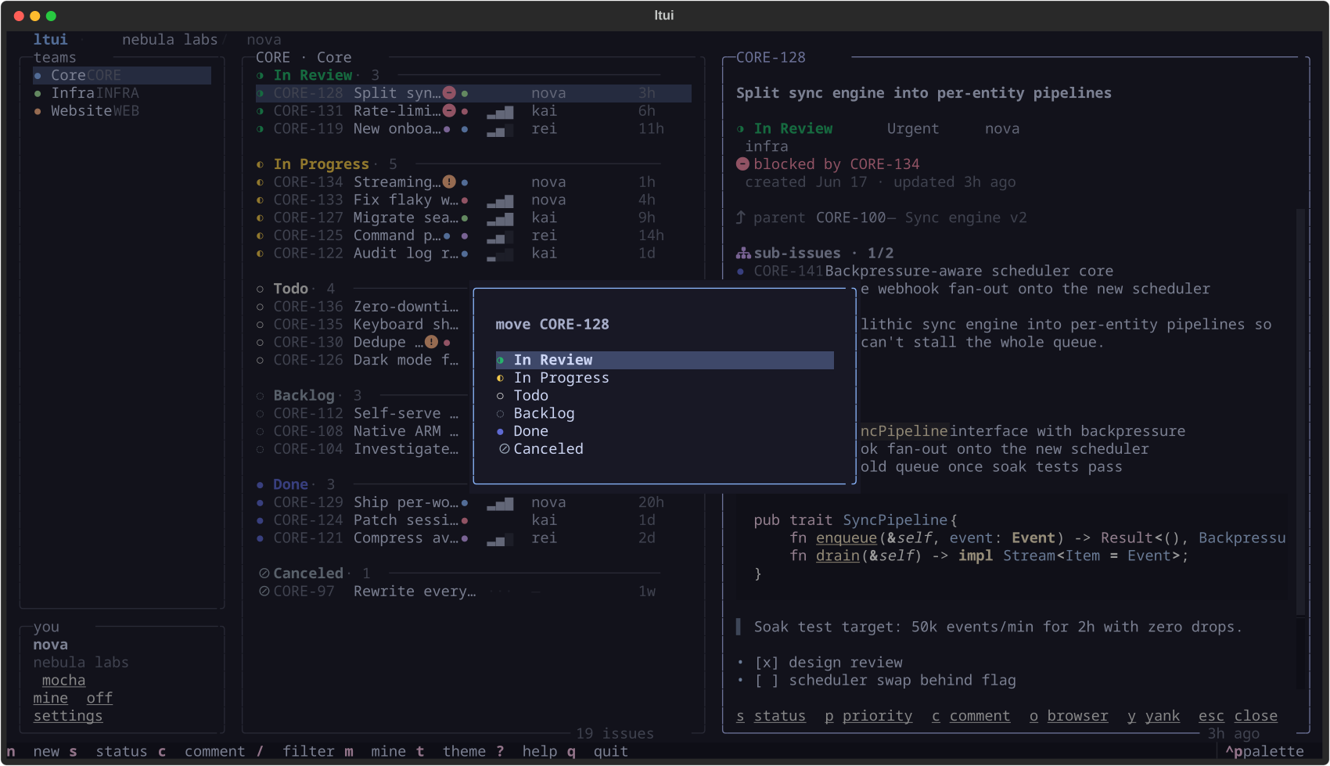Click the priority bars icon on CORE-133
Image resolution: width=1330 pixels, height=766 pixels.
click(500, 202)
